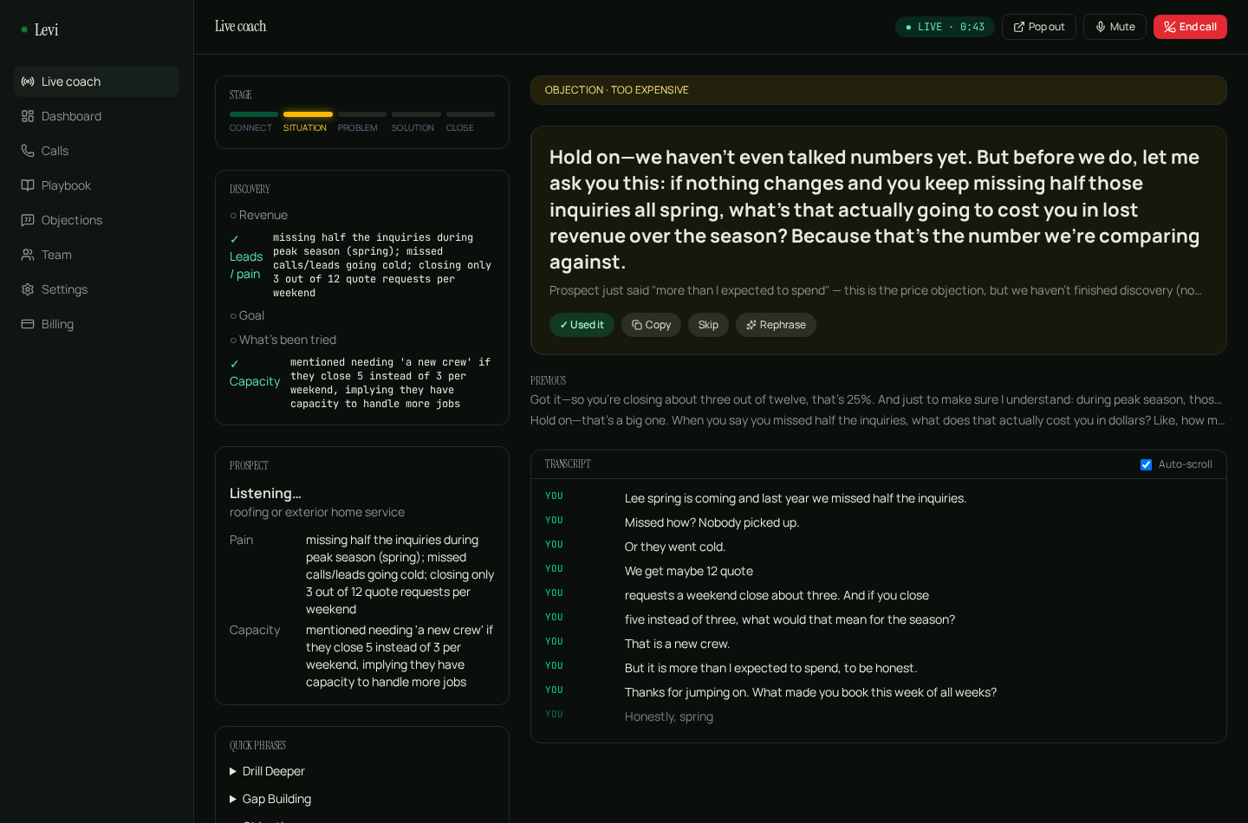Click the Team people icon
Image resolution: width=1248 pixels, height=823 pixels.
28,255
